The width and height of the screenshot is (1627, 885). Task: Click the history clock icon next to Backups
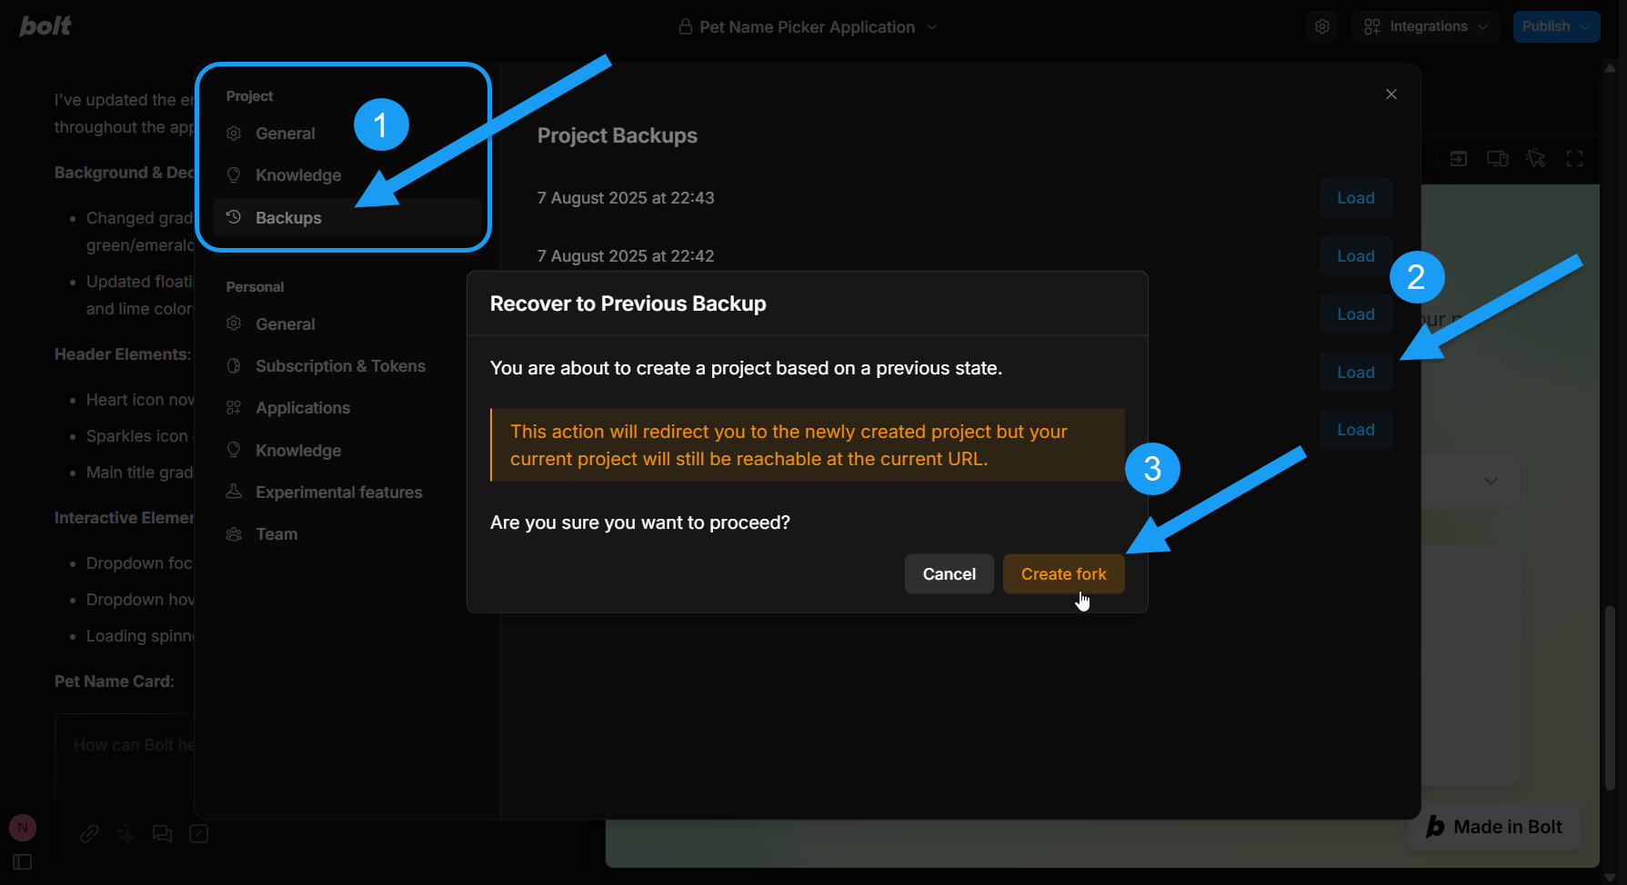click(234, 217)
